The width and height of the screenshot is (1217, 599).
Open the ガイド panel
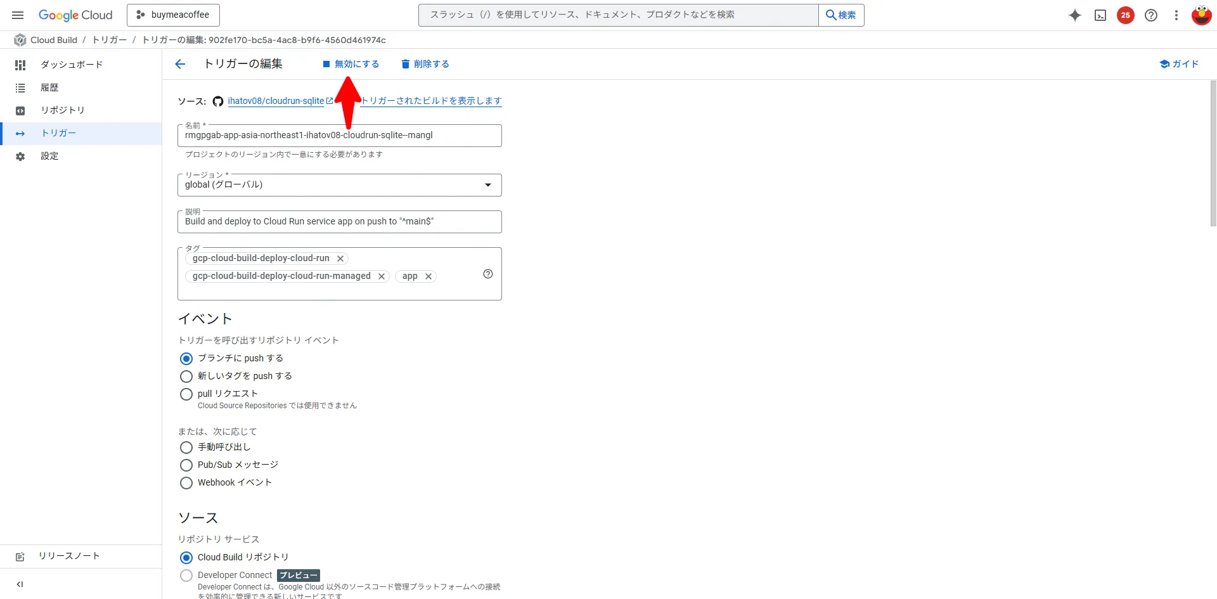point(1178,63)
